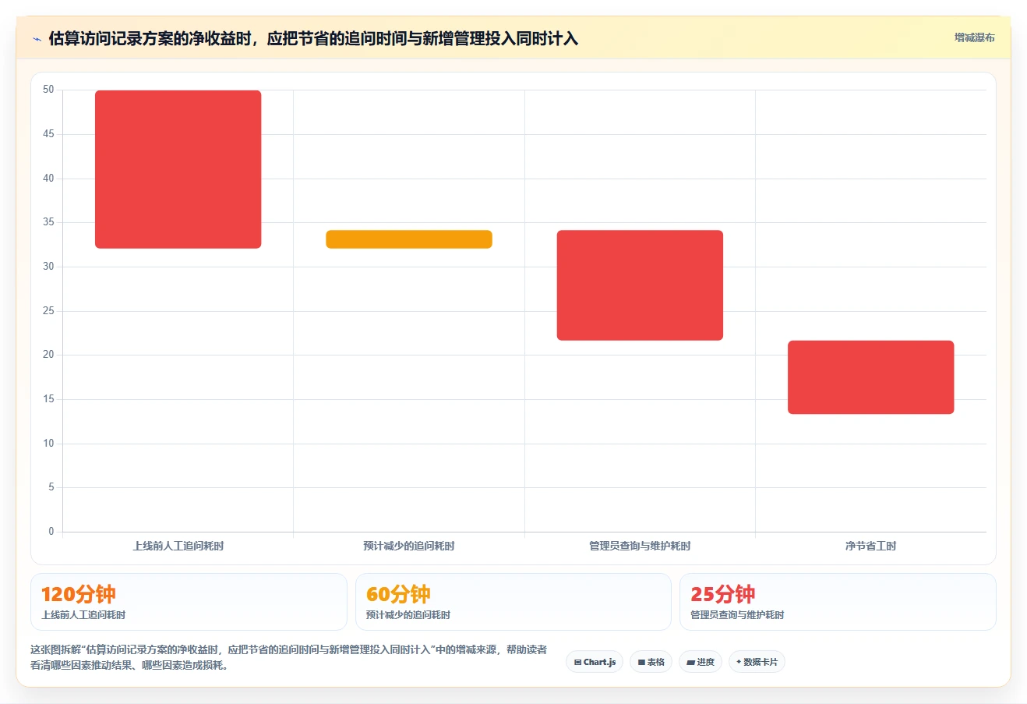Click the 25分钟 data card
Image resolution: width=1027 pixels, height=704 pixels.
point(838,602)
